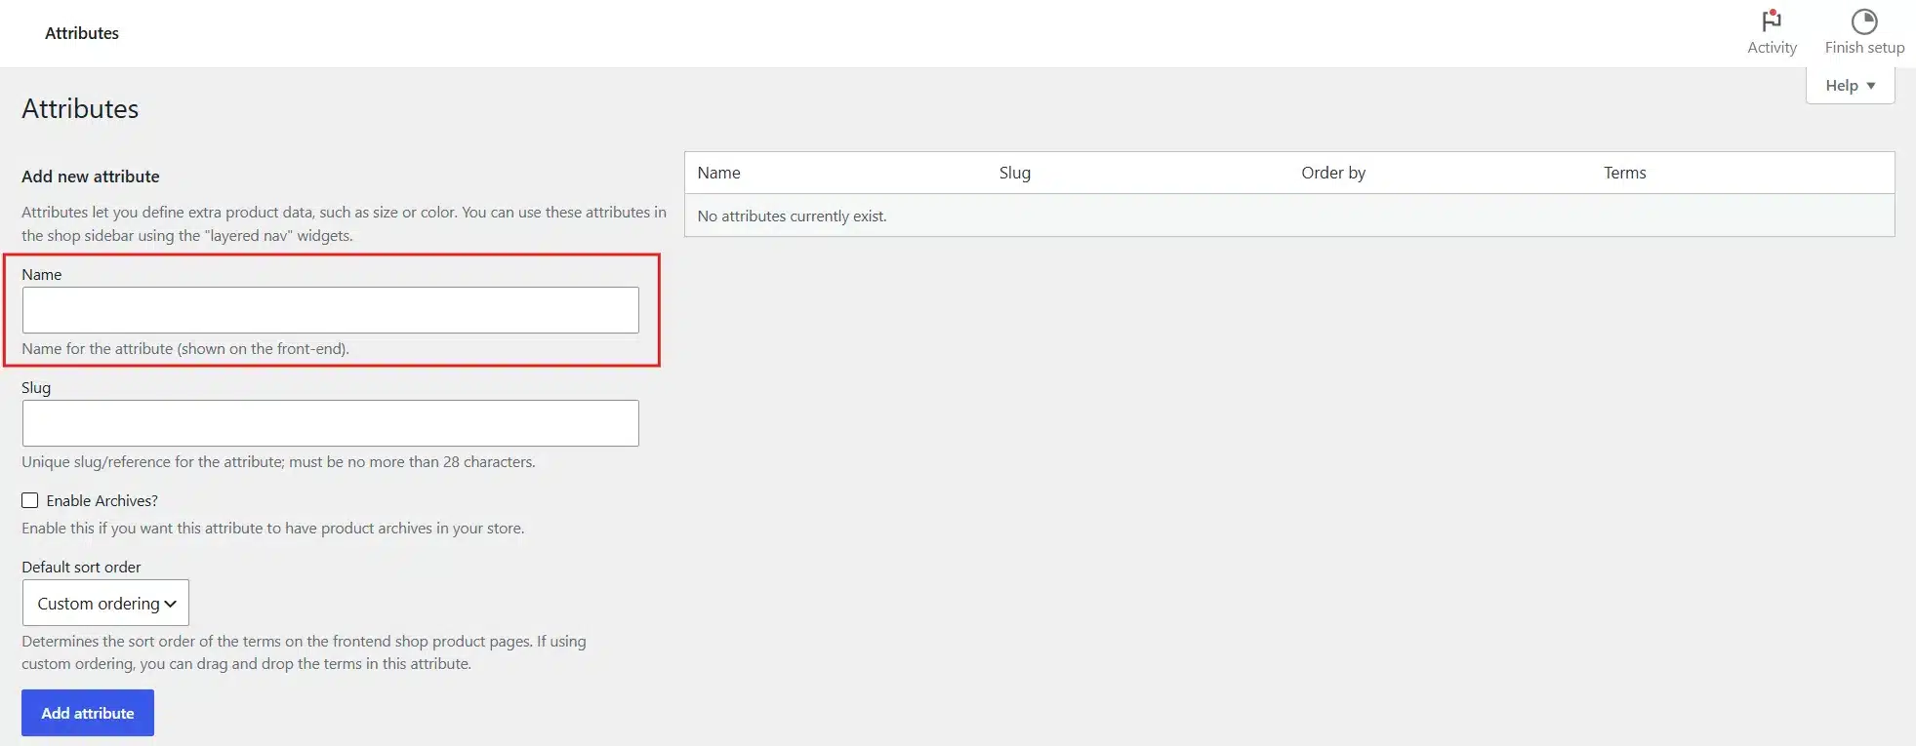Image resolution: width=1916 pixels, height=746 pixels.
Task: Click the Terms column header
Action: (1624, 173)
